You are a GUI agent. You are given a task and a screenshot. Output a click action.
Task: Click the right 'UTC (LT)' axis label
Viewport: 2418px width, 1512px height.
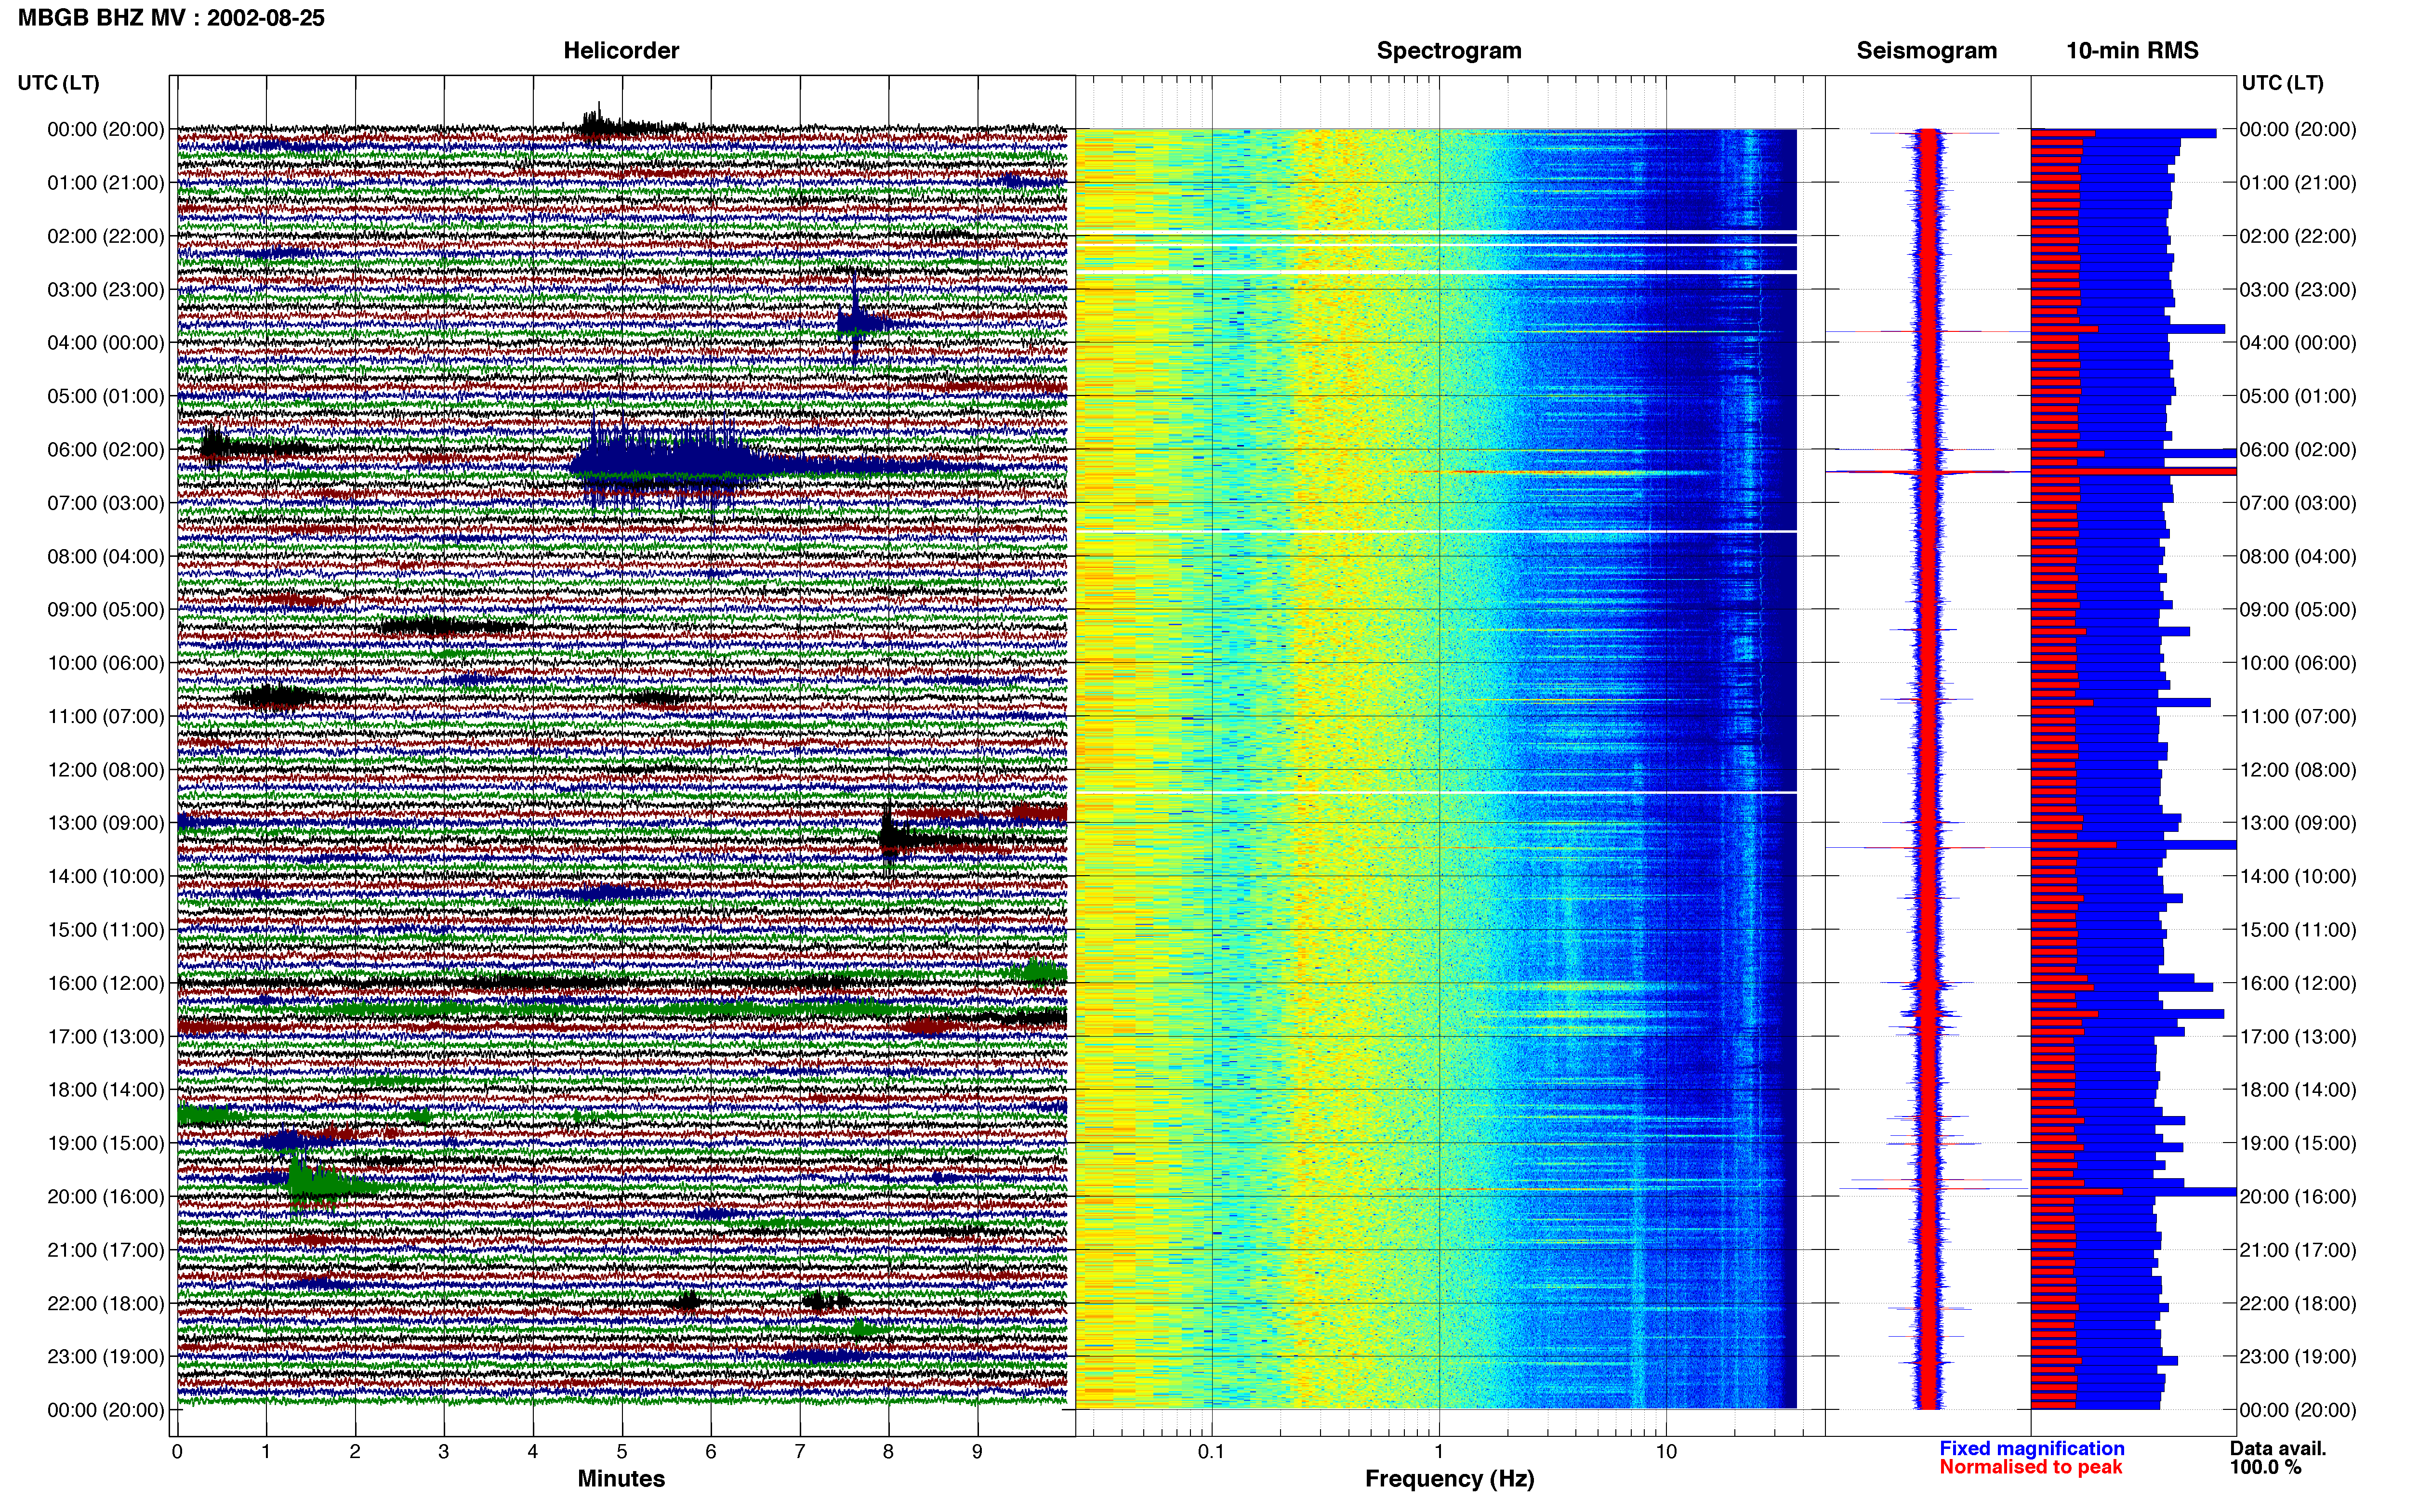coord(2282,83)
